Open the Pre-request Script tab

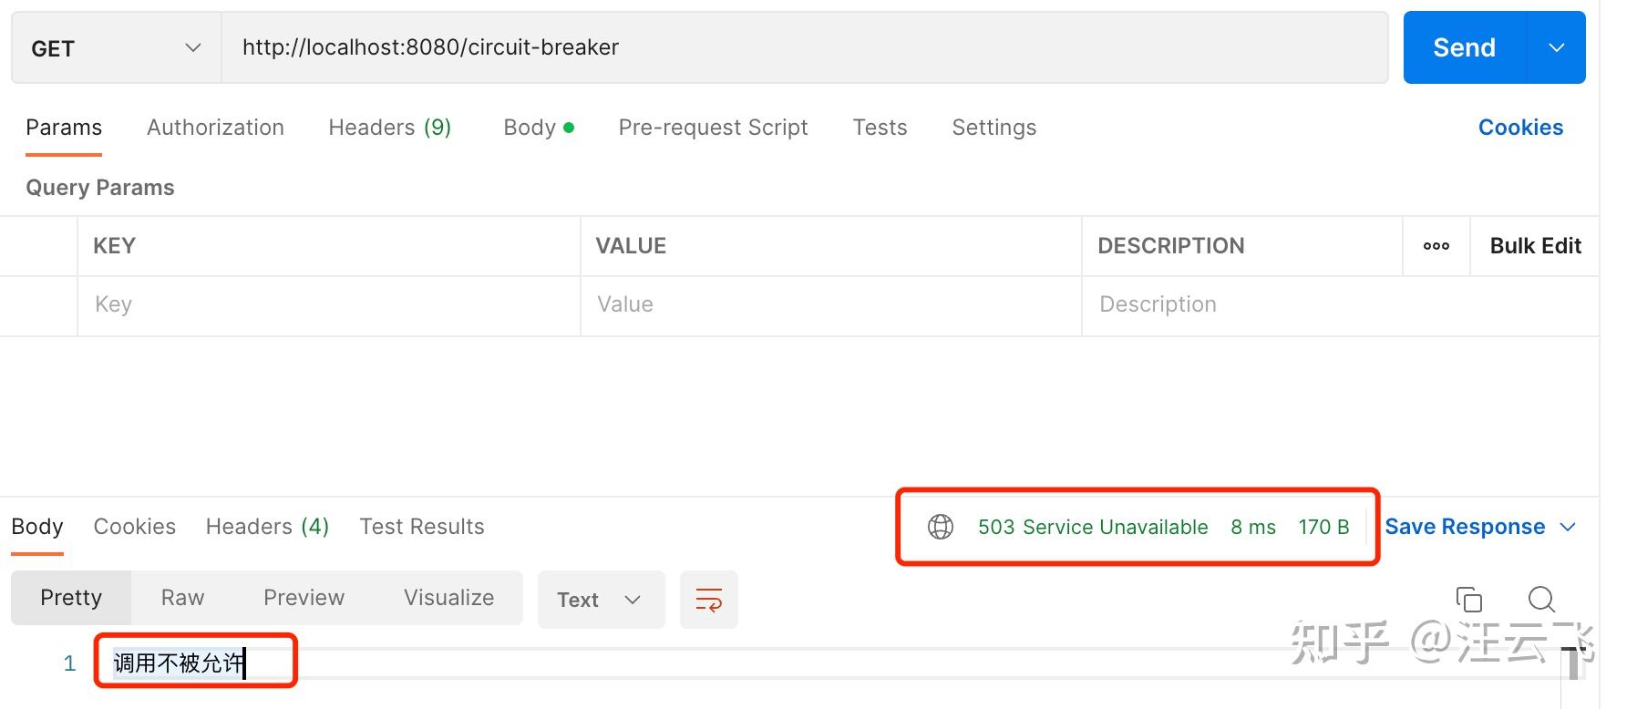point(713,128)
